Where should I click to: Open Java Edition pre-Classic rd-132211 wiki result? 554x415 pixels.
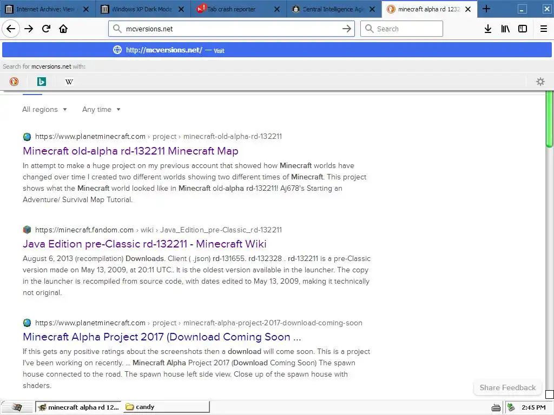[x=144, y=244]
